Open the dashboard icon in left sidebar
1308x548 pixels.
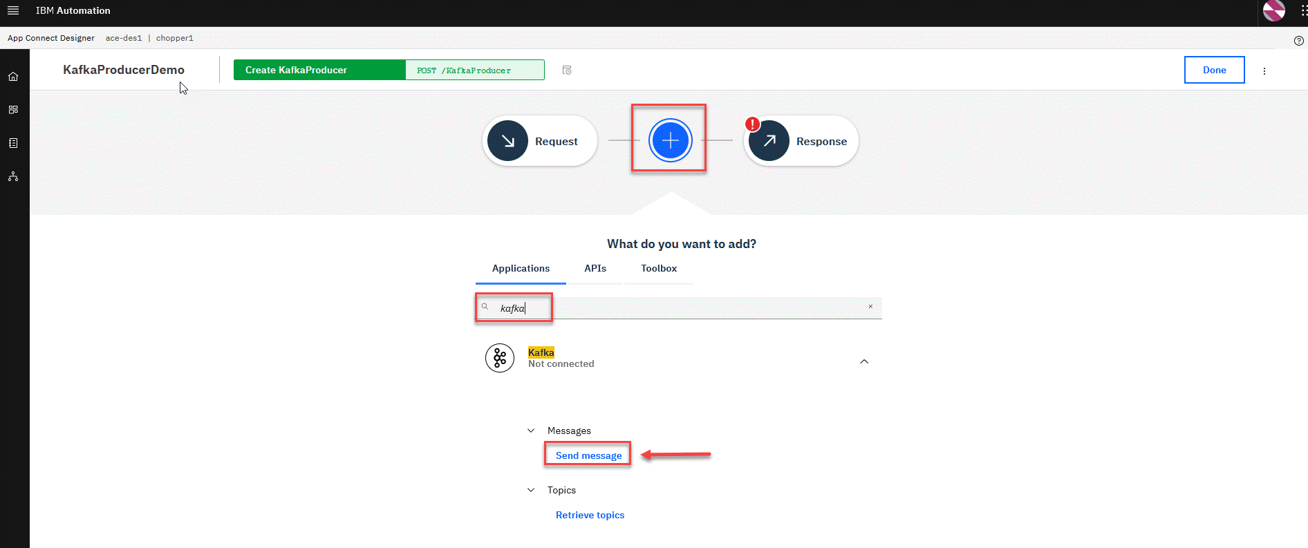(13, 110)
